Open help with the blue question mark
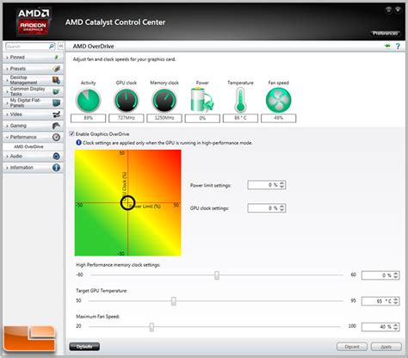This screenshot has height=358, width=408. (x=398, y=46)
